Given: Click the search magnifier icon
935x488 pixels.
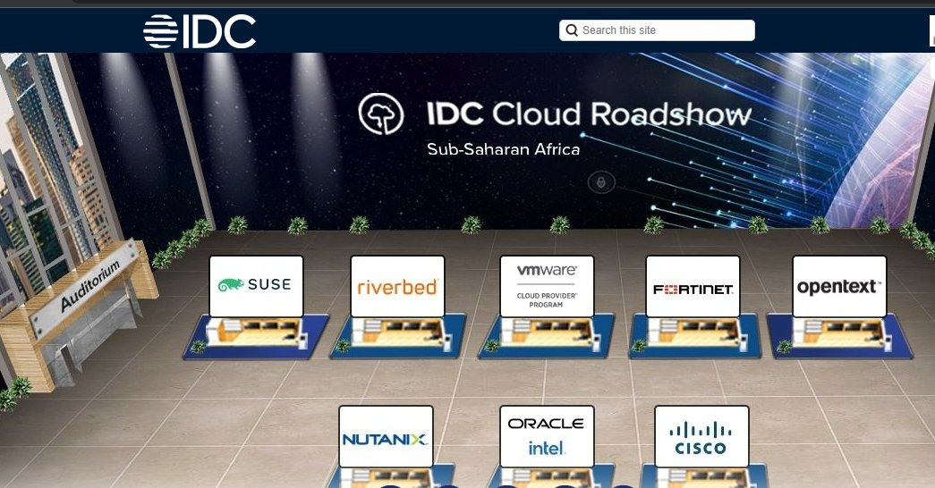Looking at the screenshot, I should (572, 30).
